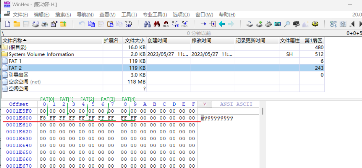Click the WinHex app icon in title bar

click(x=7, y=5)
